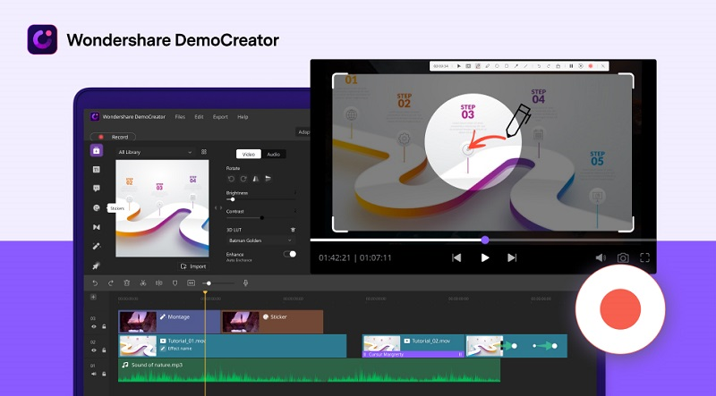Undo the last timeline edit

pos(95,283)
